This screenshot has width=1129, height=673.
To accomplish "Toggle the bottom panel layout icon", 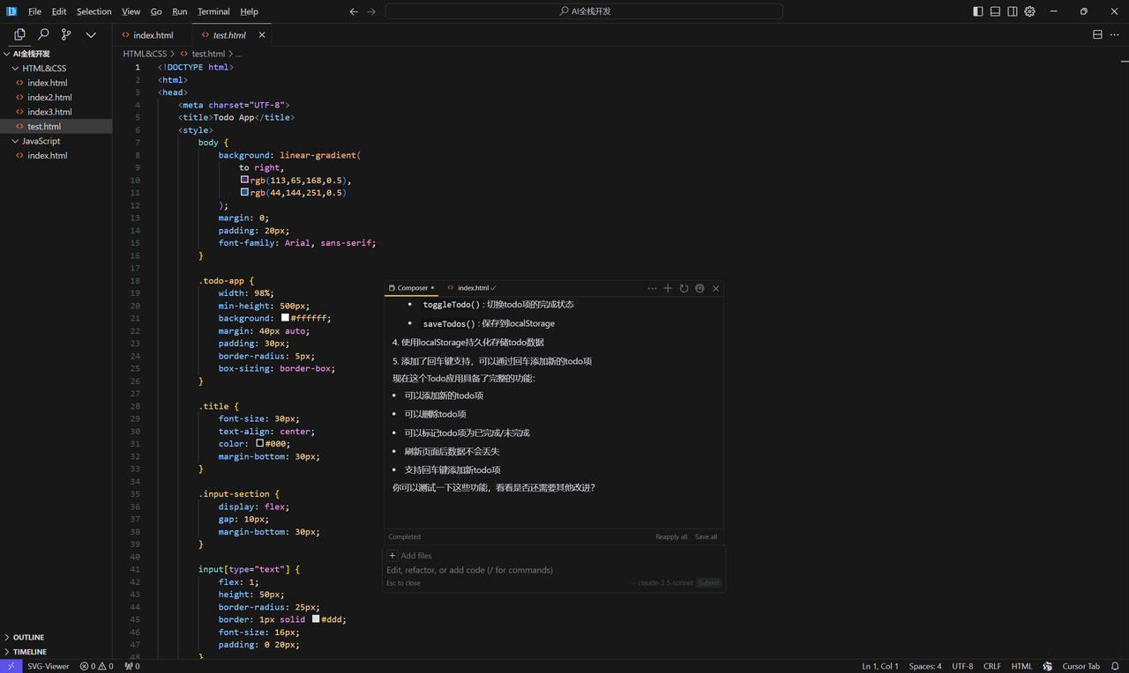I will coord(995,11).
